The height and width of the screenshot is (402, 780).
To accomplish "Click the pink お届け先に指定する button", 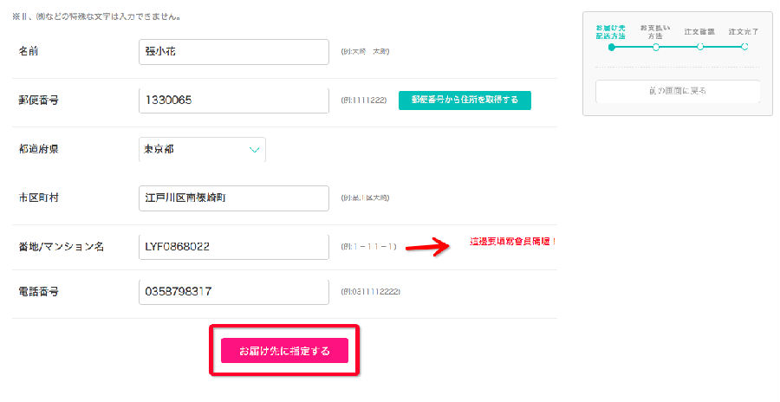I will point(284,351).
